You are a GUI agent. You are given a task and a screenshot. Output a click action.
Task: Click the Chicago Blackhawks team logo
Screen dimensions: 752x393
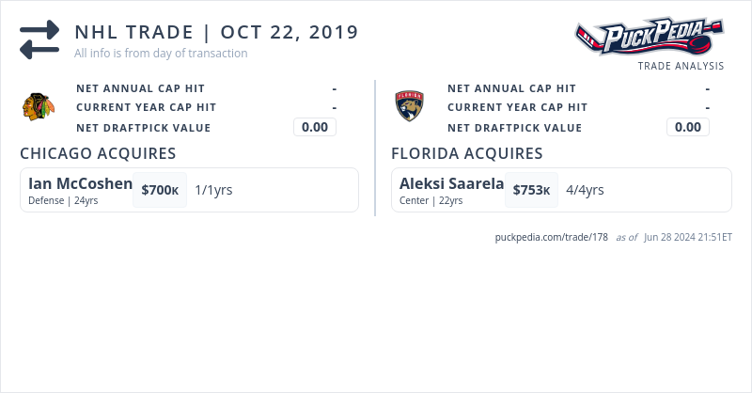pyautogui.click(x=39, y=106)
